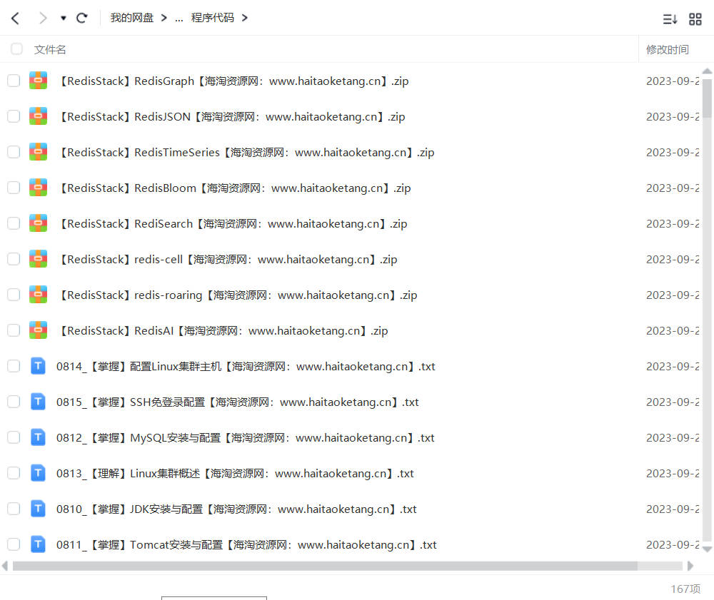Tick the RediSearch zip checkbox
The height and width of the screenshot is (600, 714).
pyautogui.click(x=14, y=223)
